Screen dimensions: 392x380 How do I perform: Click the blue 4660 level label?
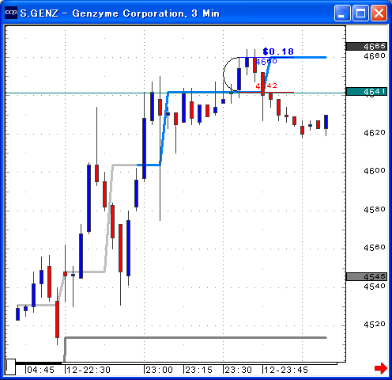[266, 62]
